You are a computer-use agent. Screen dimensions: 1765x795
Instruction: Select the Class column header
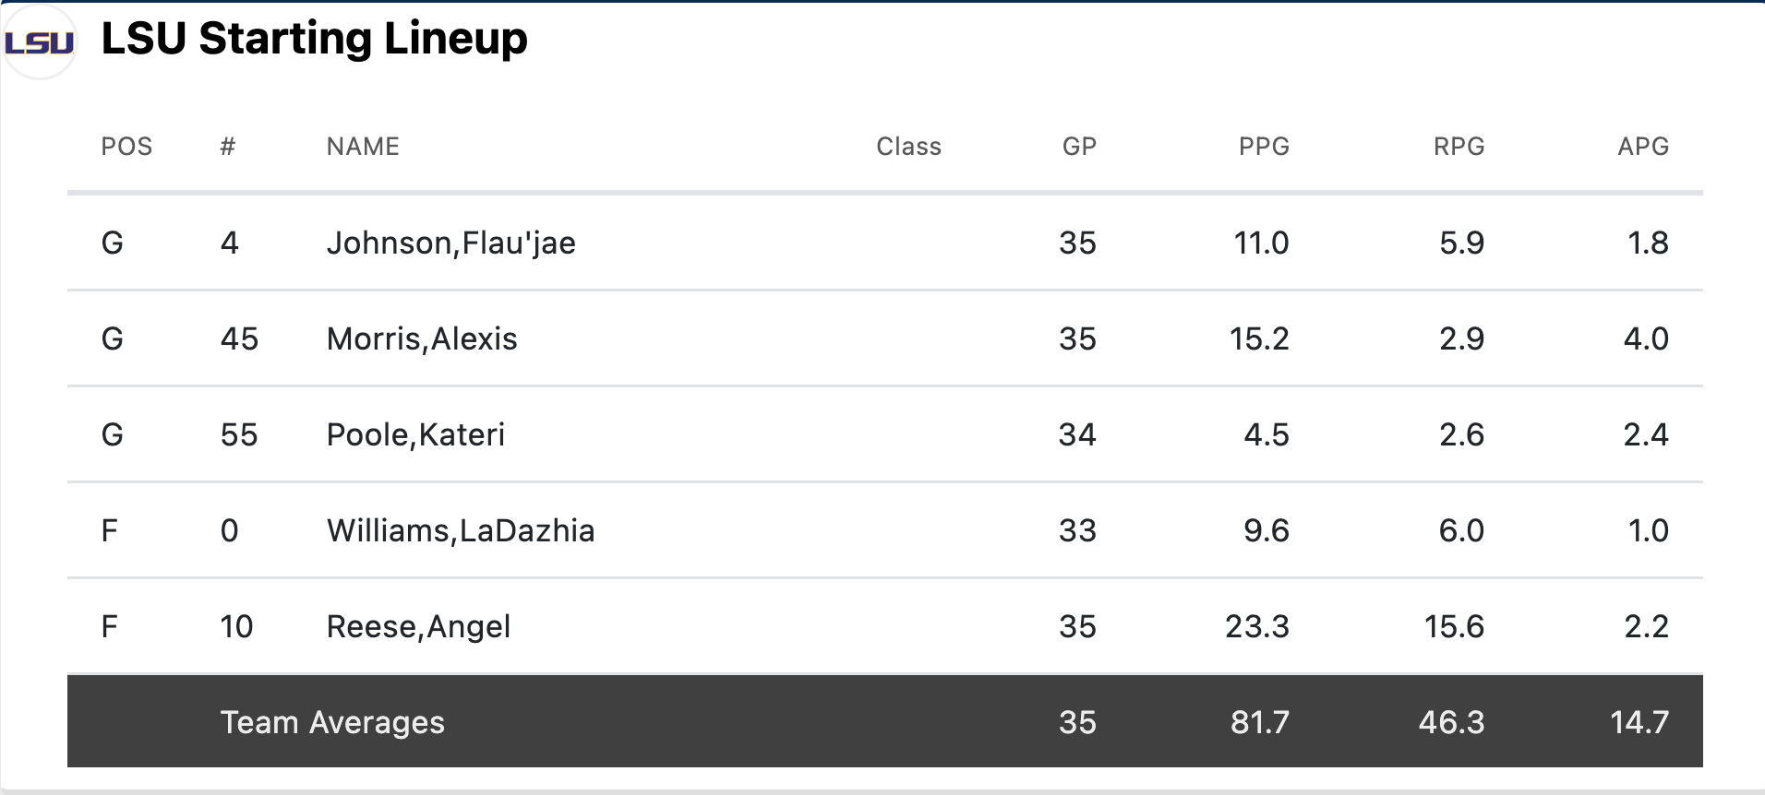pyautogui.click(x=908, y=147)
